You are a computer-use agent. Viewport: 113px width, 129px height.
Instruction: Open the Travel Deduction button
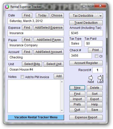pyautogui.click(x=86, y=23)
